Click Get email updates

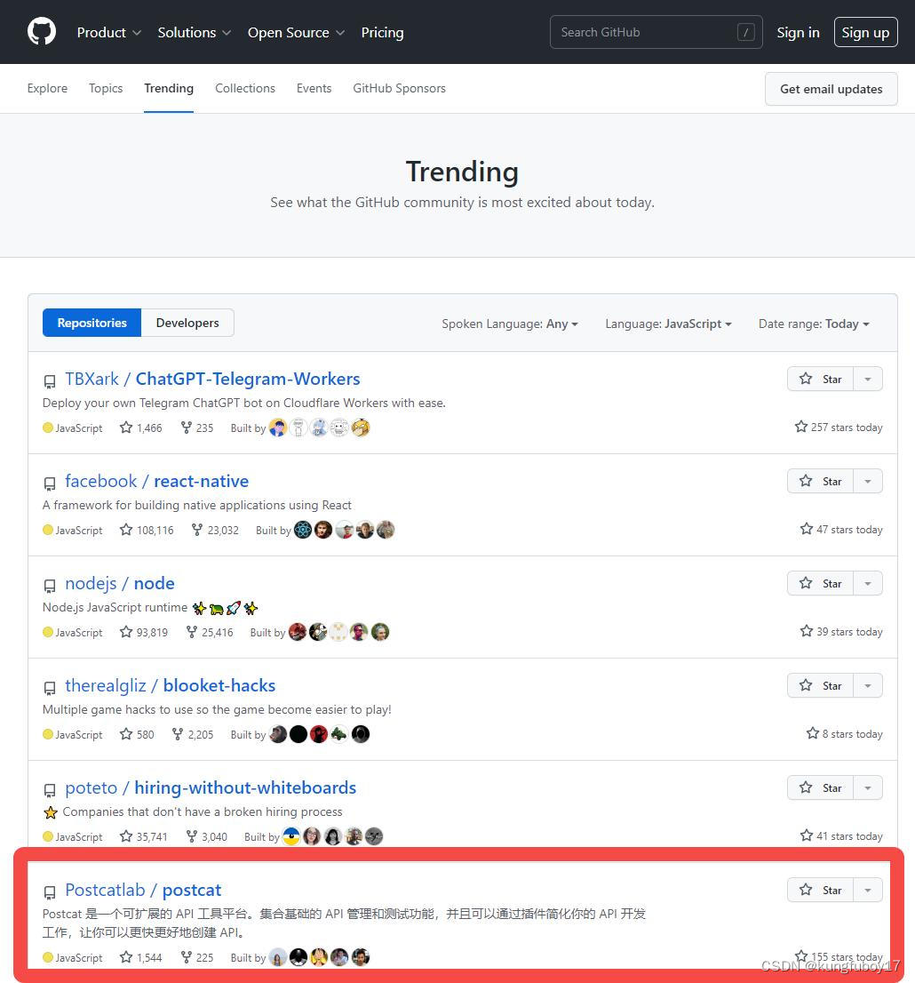[831, 89]
